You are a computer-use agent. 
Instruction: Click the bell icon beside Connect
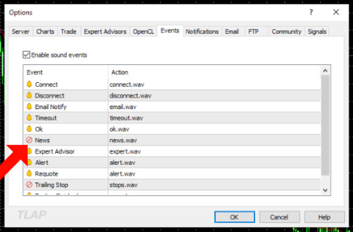click(29, 84)
